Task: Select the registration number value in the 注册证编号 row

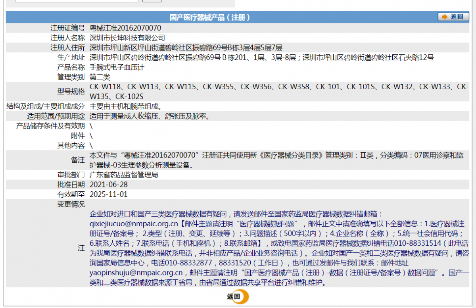Action: click(126, 28)
